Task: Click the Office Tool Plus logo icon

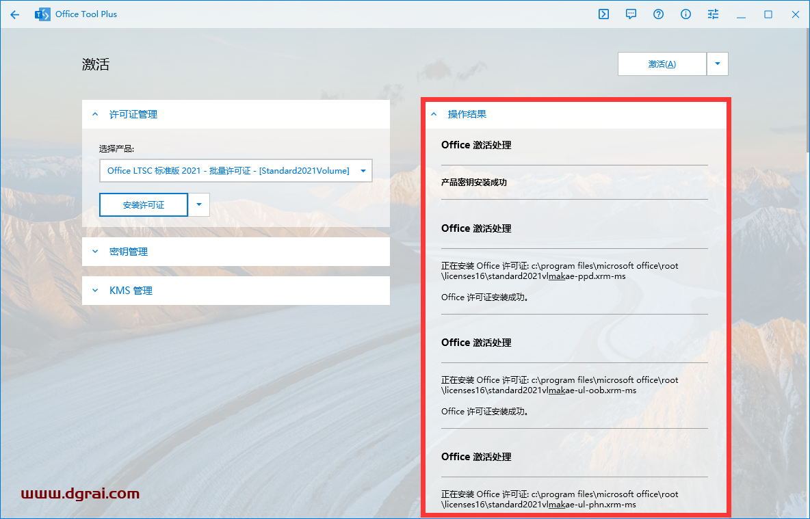Action: point(42,14)
